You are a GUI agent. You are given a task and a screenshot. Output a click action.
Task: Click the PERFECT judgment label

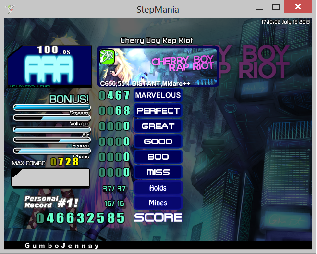click(158, 111)
